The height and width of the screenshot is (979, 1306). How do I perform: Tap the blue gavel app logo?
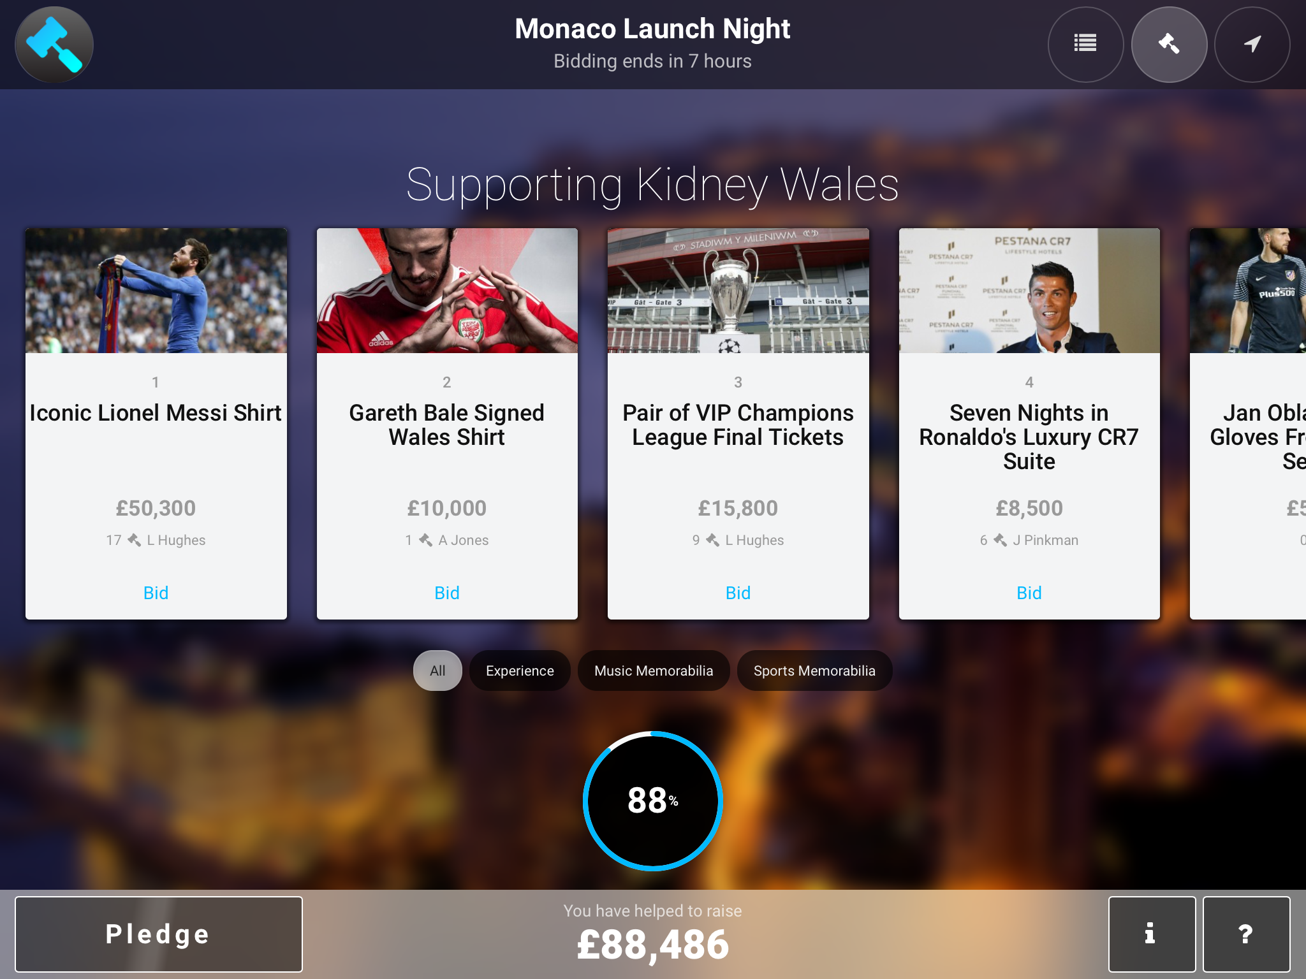click(54, 45)
